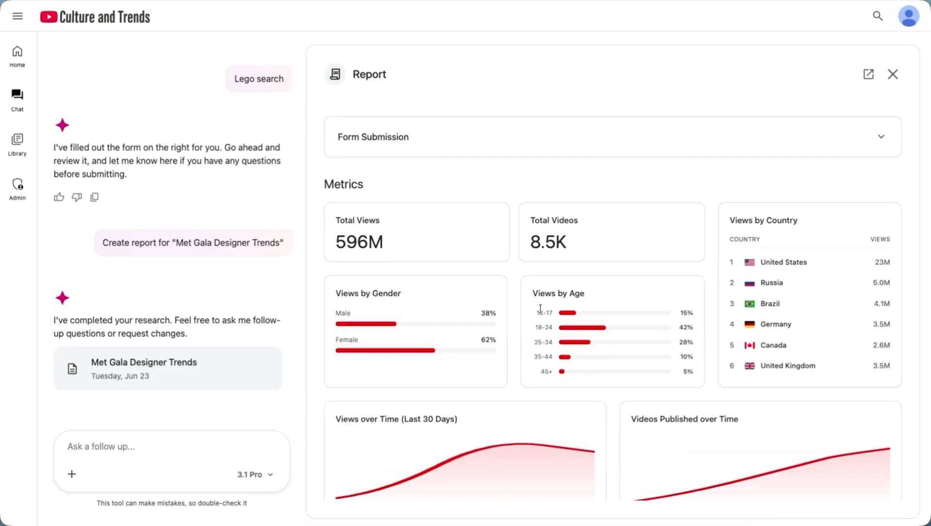Give thumbs down to the response

click(77, 197)
